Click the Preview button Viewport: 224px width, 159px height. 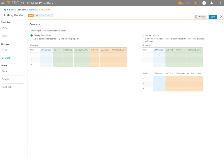point(200,17)
